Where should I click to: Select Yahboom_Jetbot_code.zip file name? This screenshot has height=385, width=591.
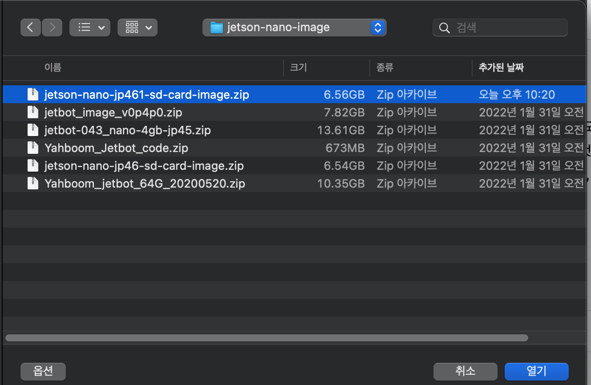(117, 148)
